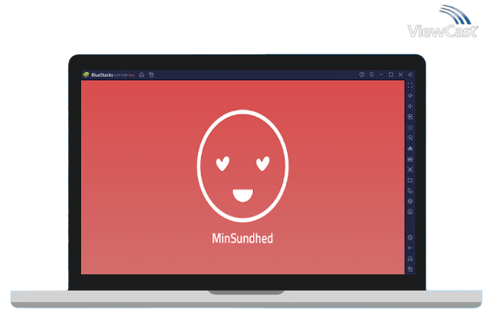
Task: Toggle fullscreen mode in sidebar
Action: point(410,85)
